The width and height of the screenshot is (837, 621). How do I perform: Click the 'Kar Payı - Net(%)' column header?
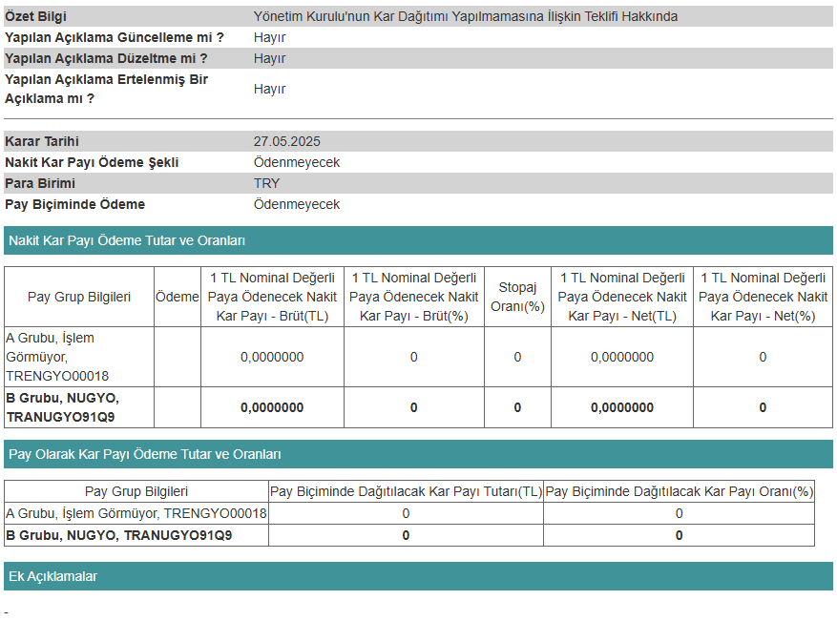(x=763, y=297)
